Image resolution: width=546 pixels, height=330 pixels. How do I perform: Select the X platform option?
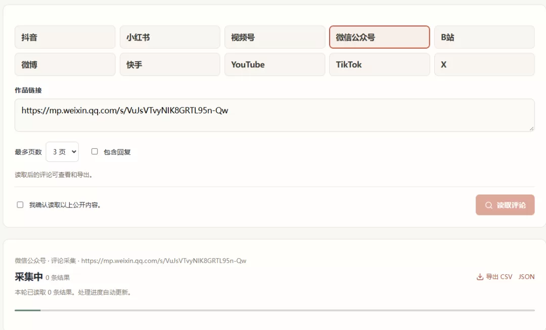click(484, 64)
